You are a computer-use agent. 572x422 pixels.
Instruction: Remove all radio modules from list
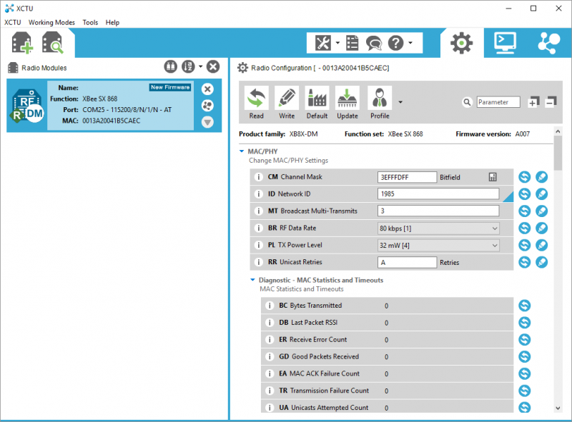(x=213, y=66)
